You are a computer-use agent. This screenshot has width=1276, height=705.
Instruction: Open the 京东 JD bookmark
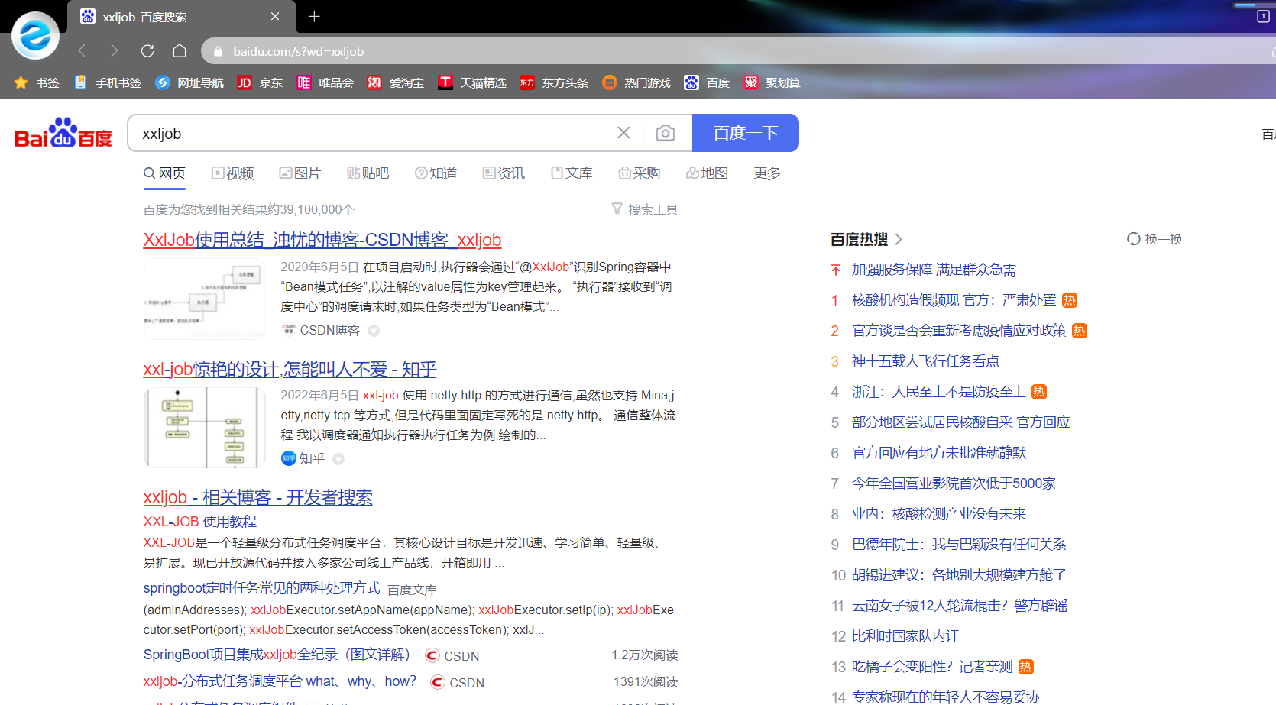[x=260, y=82]
